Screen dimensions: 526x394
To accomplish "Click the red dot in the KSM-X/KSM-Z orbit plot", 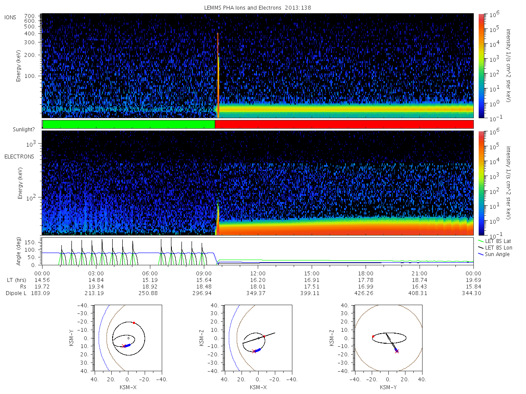I will click(x=264, y=336).
